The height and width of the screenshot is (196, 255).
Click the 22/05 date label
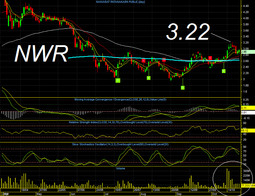click(62, 190)
